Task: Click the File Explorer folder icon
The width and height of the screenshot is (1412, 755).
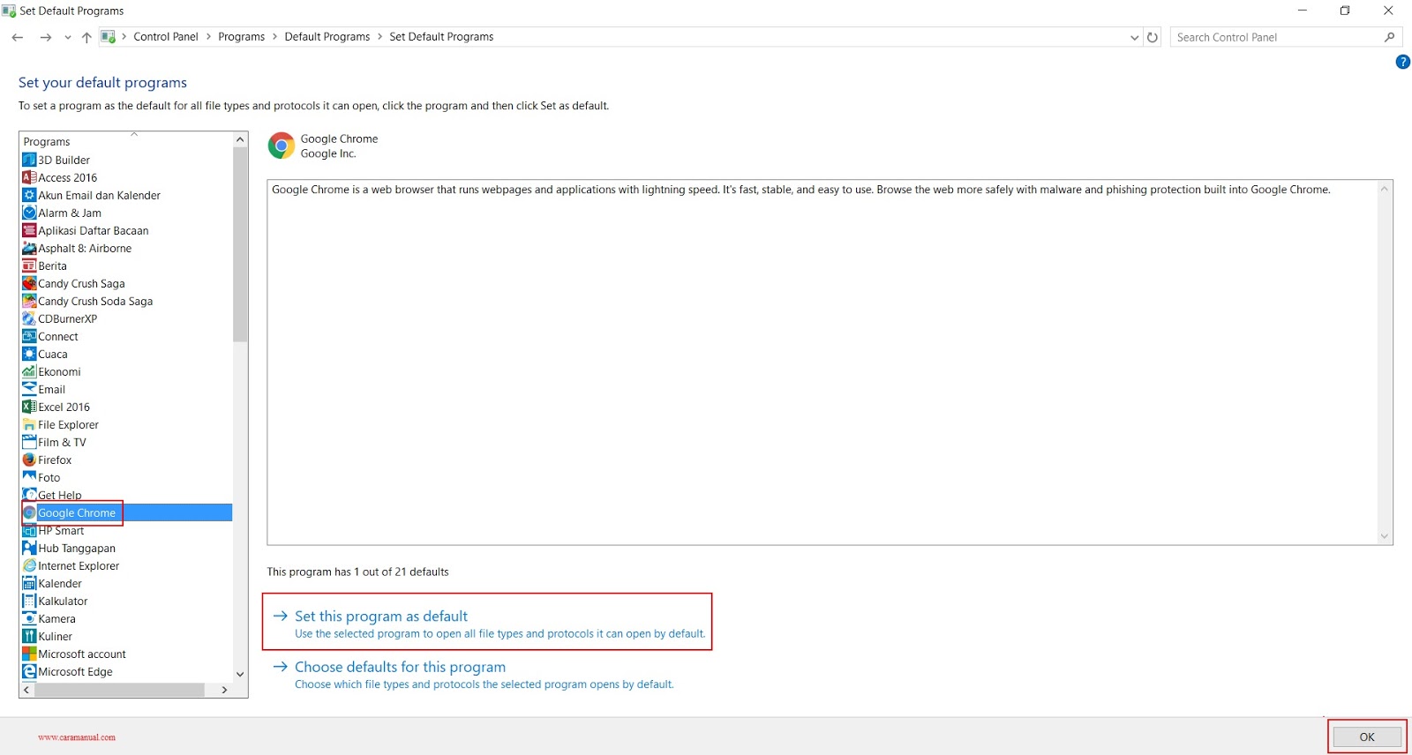Action: click(x=29, y=424)
